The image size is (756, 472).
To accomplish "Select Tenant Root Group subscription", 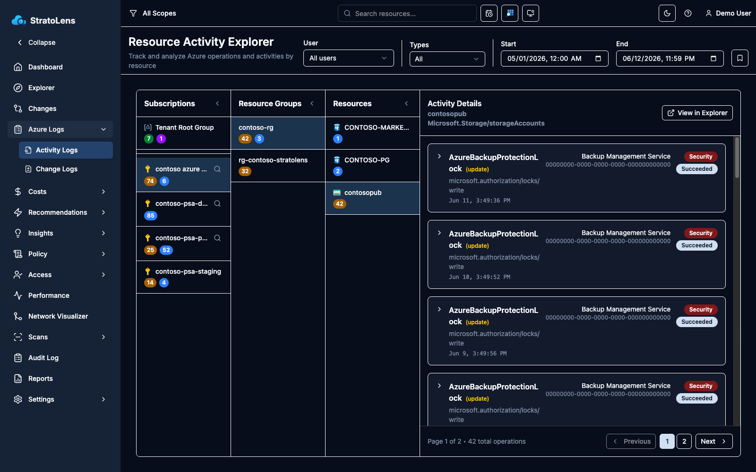I will [x=183, y=133].
